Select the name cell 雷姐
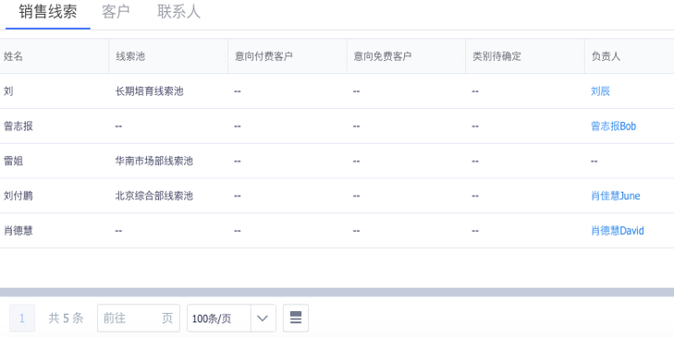The height and width of the screenshot is (337, 674). coord(13,161)
